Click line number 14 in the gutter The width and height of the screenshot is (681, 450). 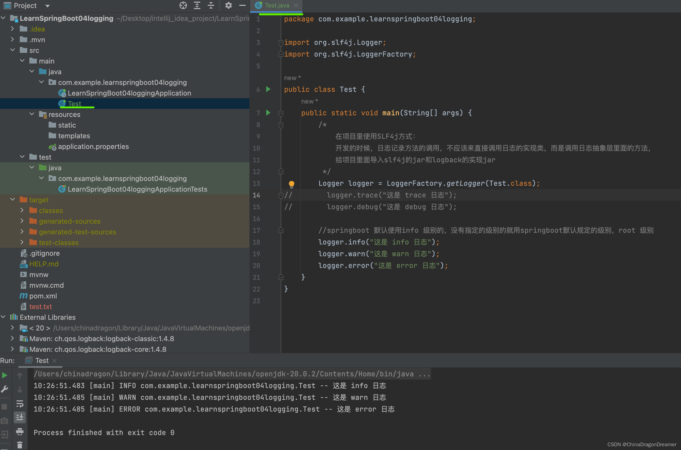pos(256,195)
